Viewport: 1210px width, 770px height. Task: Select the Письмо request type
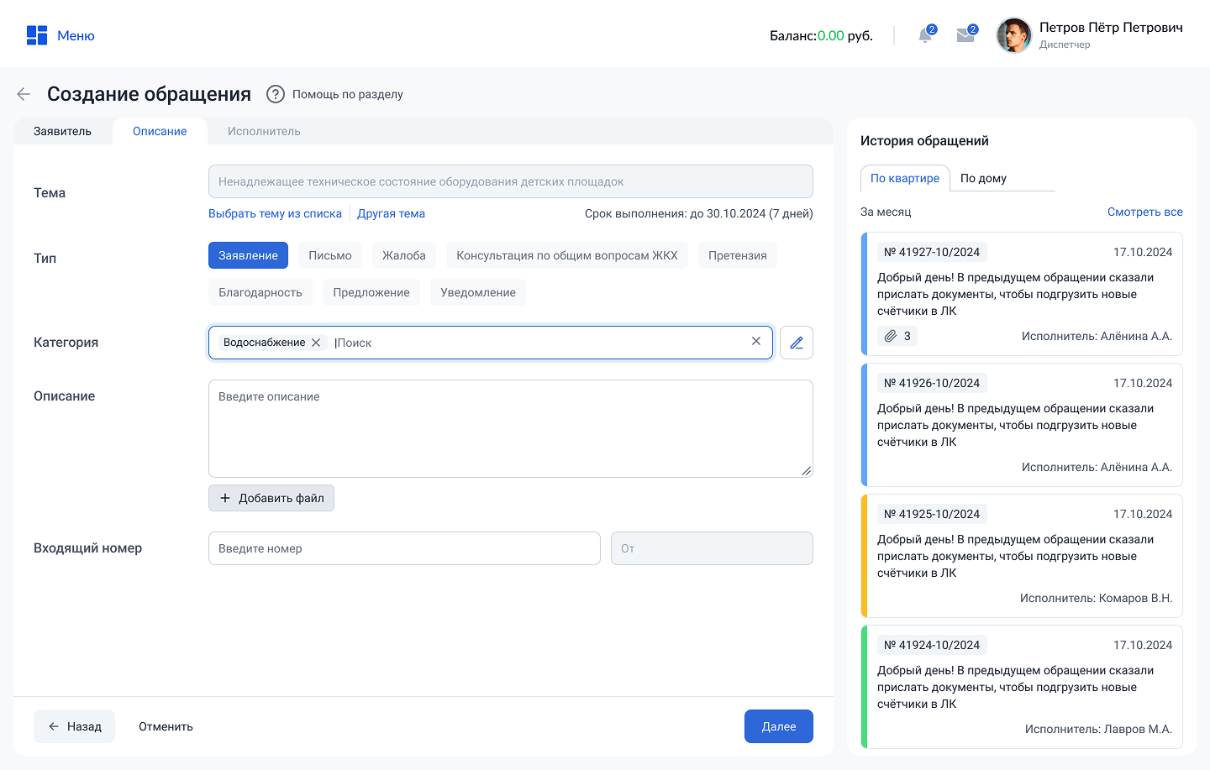click(x=329, y=255)
